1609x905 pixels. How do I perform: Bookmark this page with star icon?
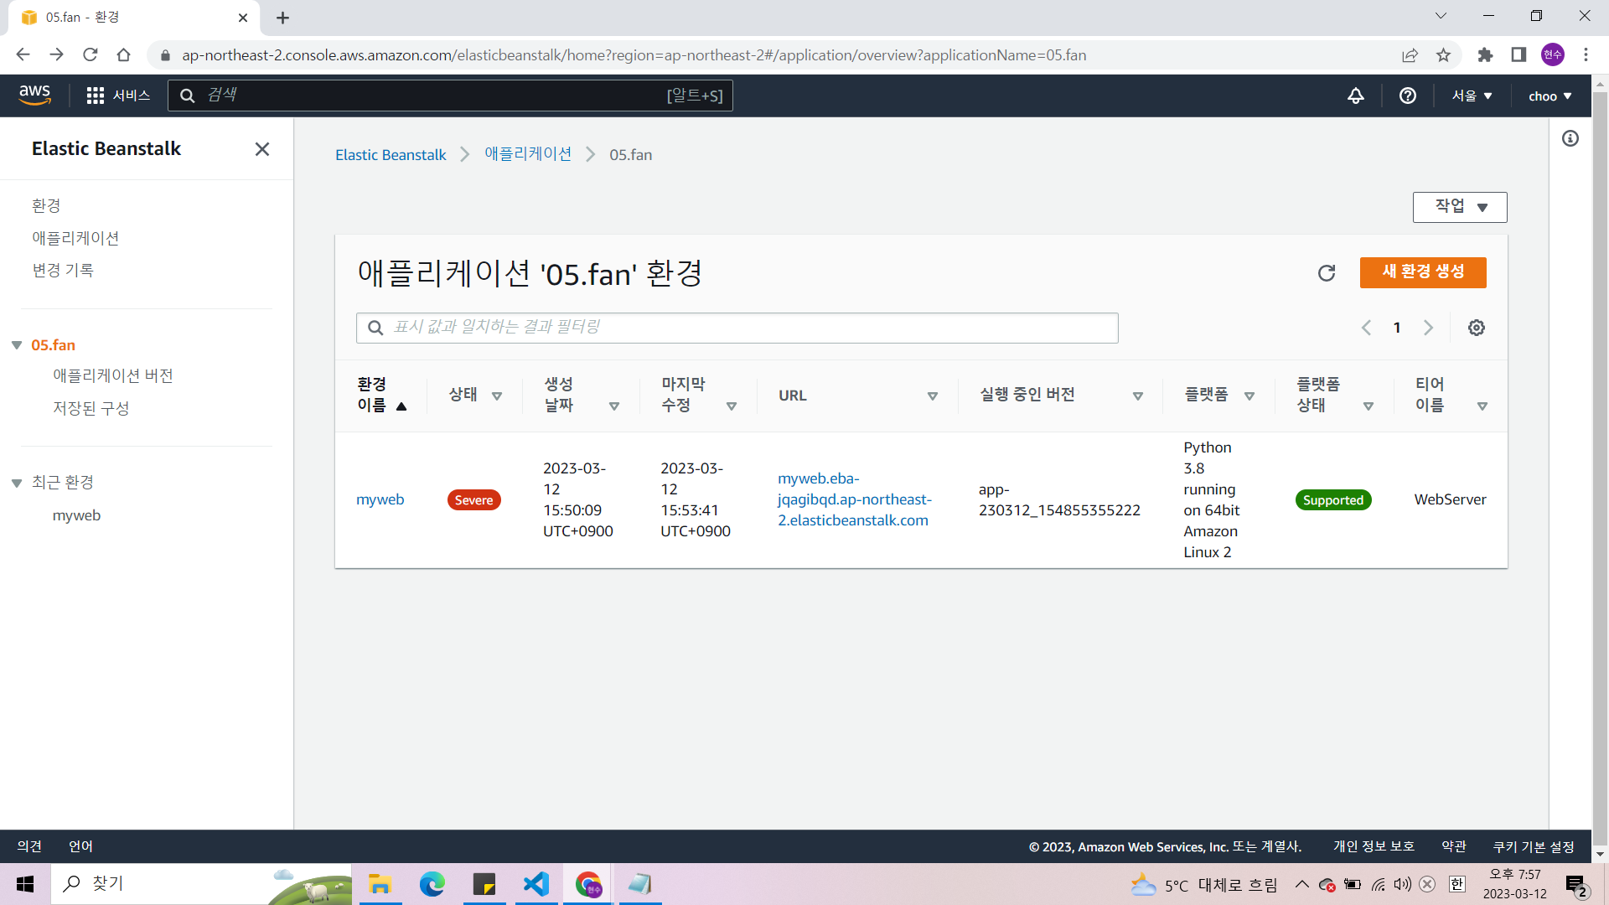pos(1443,54)
